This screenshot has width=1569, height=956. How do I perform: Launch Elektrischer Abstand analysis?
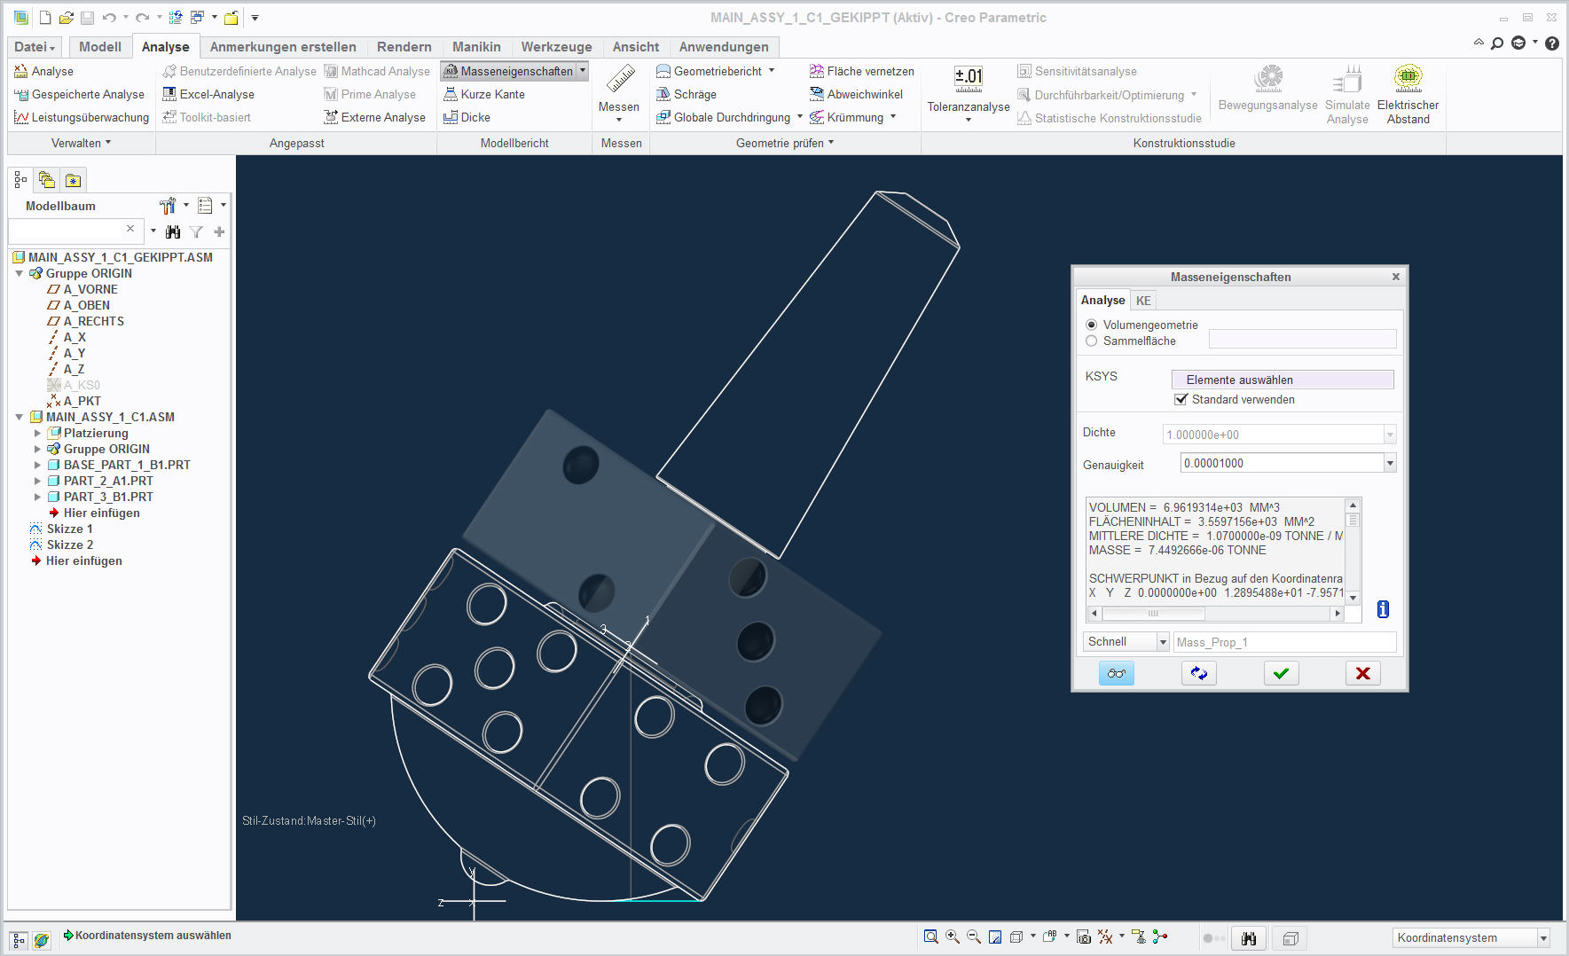pos(1408,94)
